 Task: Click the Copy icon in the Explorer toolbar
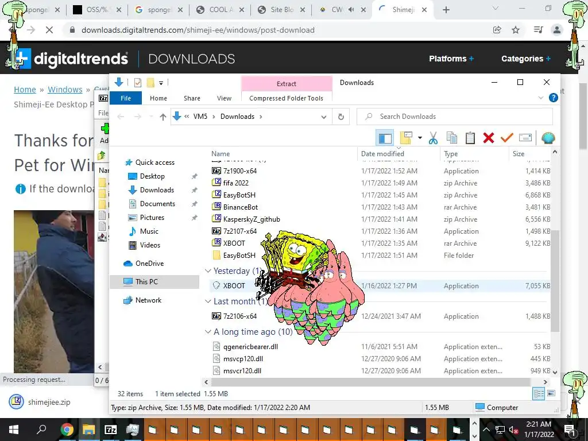pos(451,138)
